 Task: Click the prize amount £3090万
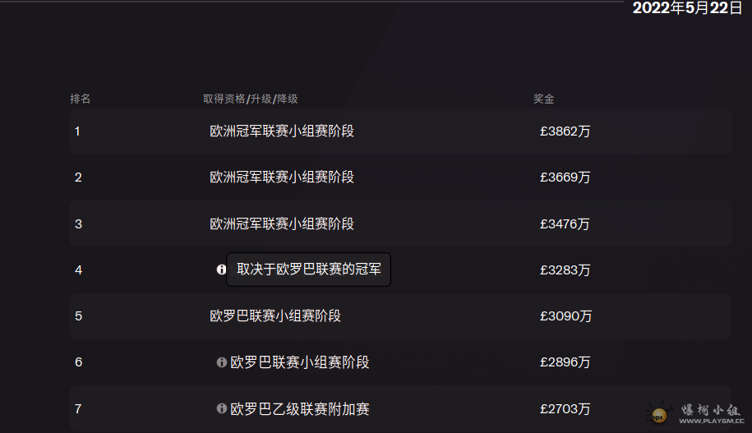click(566, 316)
